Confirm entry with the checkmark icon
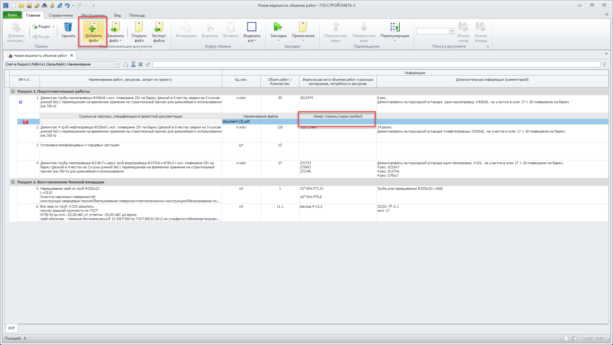This screenshot has width=613, height=345. (148, 64)
